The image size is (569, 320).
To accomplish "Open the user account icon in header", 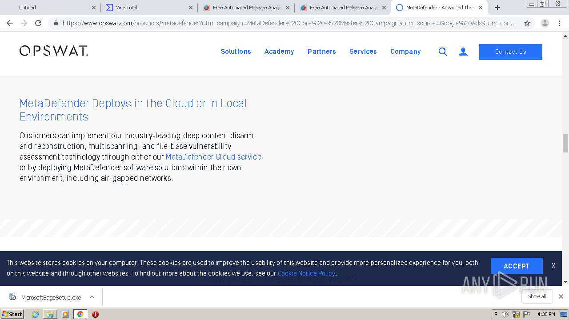I will 463,52.
